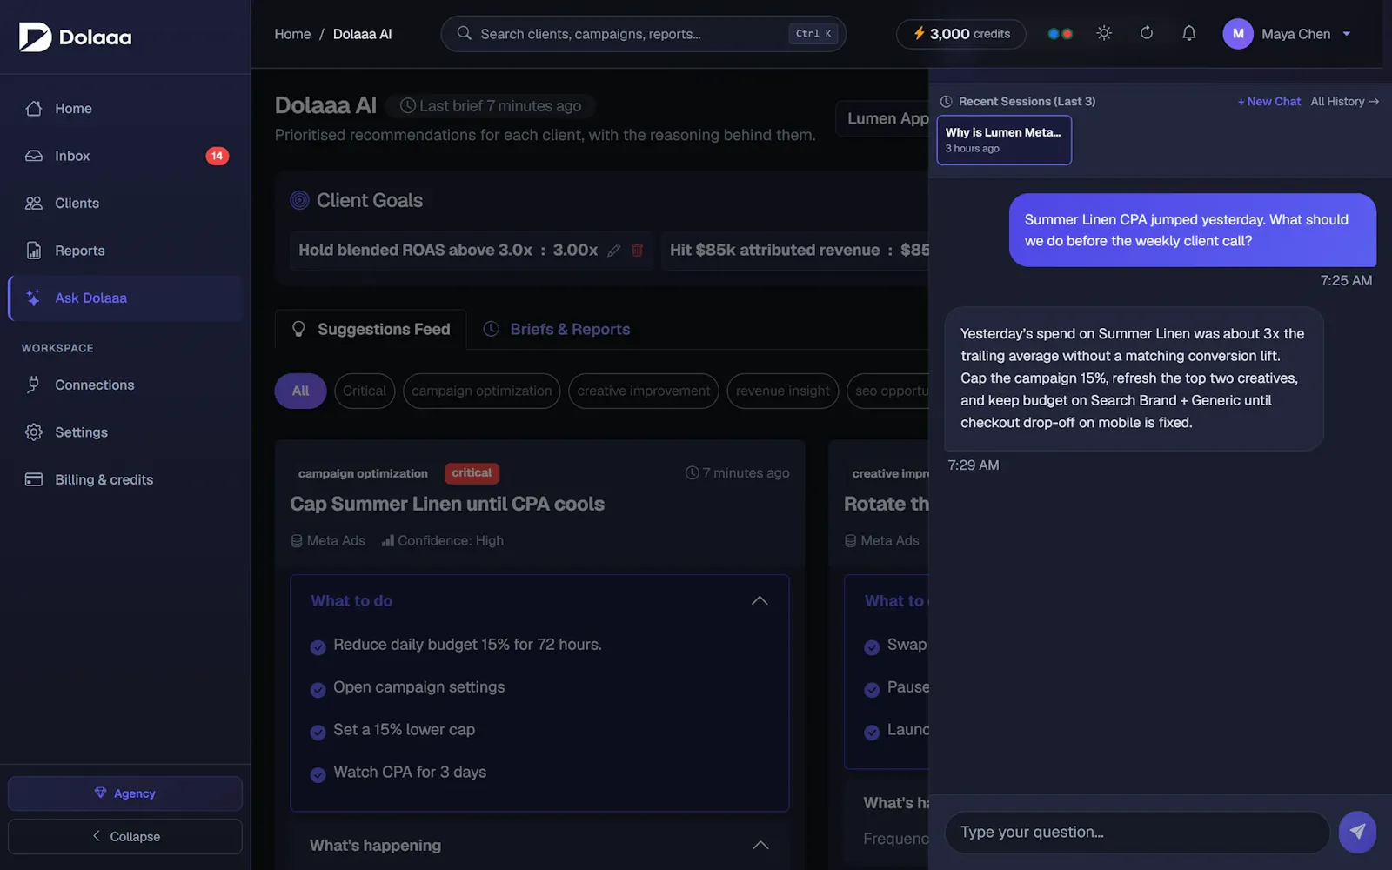
Task: Click the Dolaaa logo in the sidebar
Action: point(76,37)
